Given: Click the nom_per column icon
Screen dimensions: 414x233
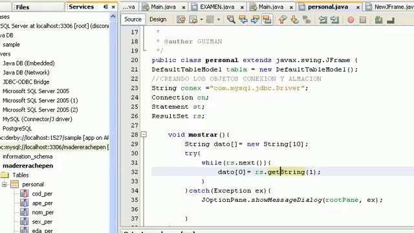Looking at the screenshot, I should 24,212.
